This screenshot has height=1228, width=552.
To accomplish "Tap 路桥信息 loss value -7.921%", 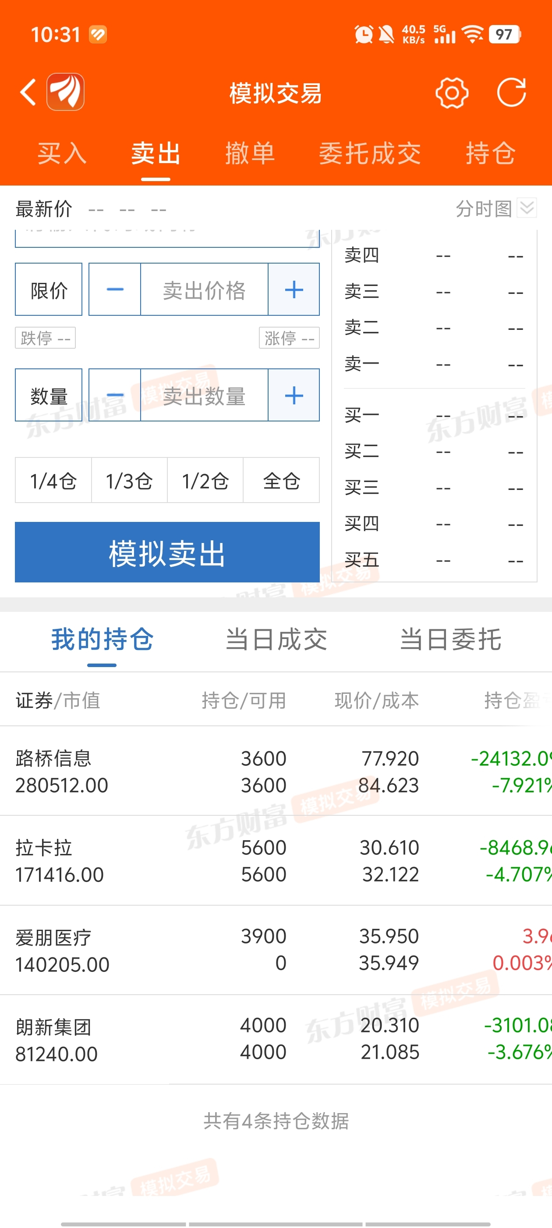I will tap(522, 785).
